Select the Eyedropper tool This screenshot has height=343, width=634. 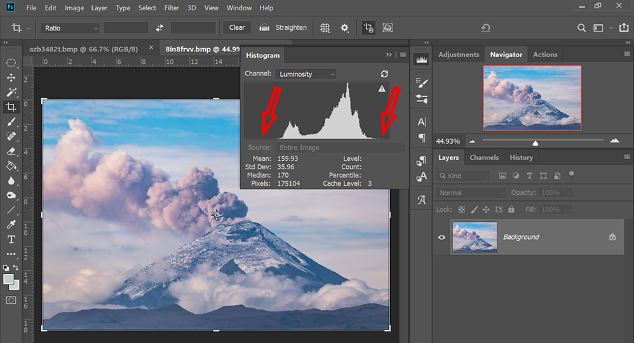[11, 224]
